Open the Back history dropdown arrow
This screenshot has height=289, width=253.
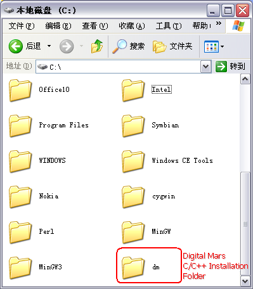(x=49, y=46)
